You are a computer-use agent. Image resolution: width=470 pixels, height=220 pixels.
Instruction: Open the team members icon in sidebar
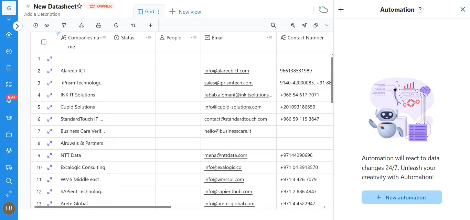9,151
